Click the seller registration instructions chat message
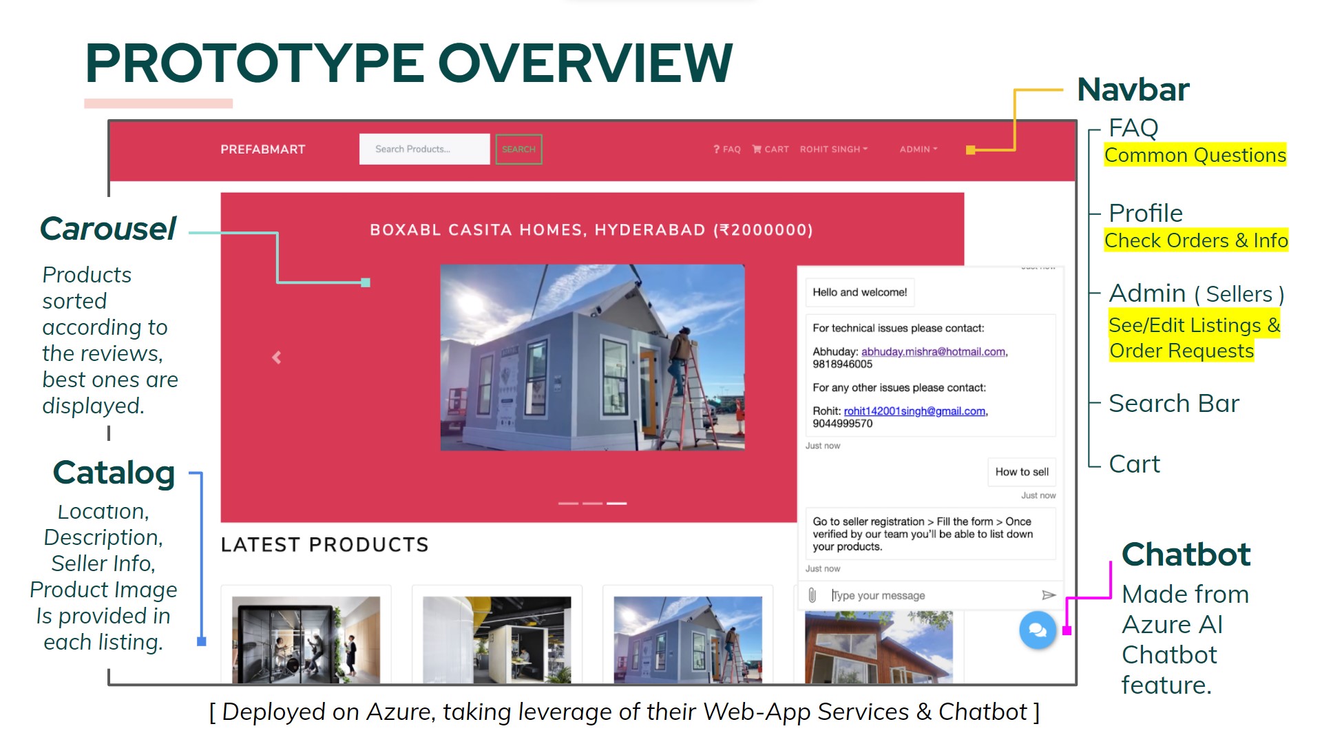 pyautogui.click(x=930, y=534)
